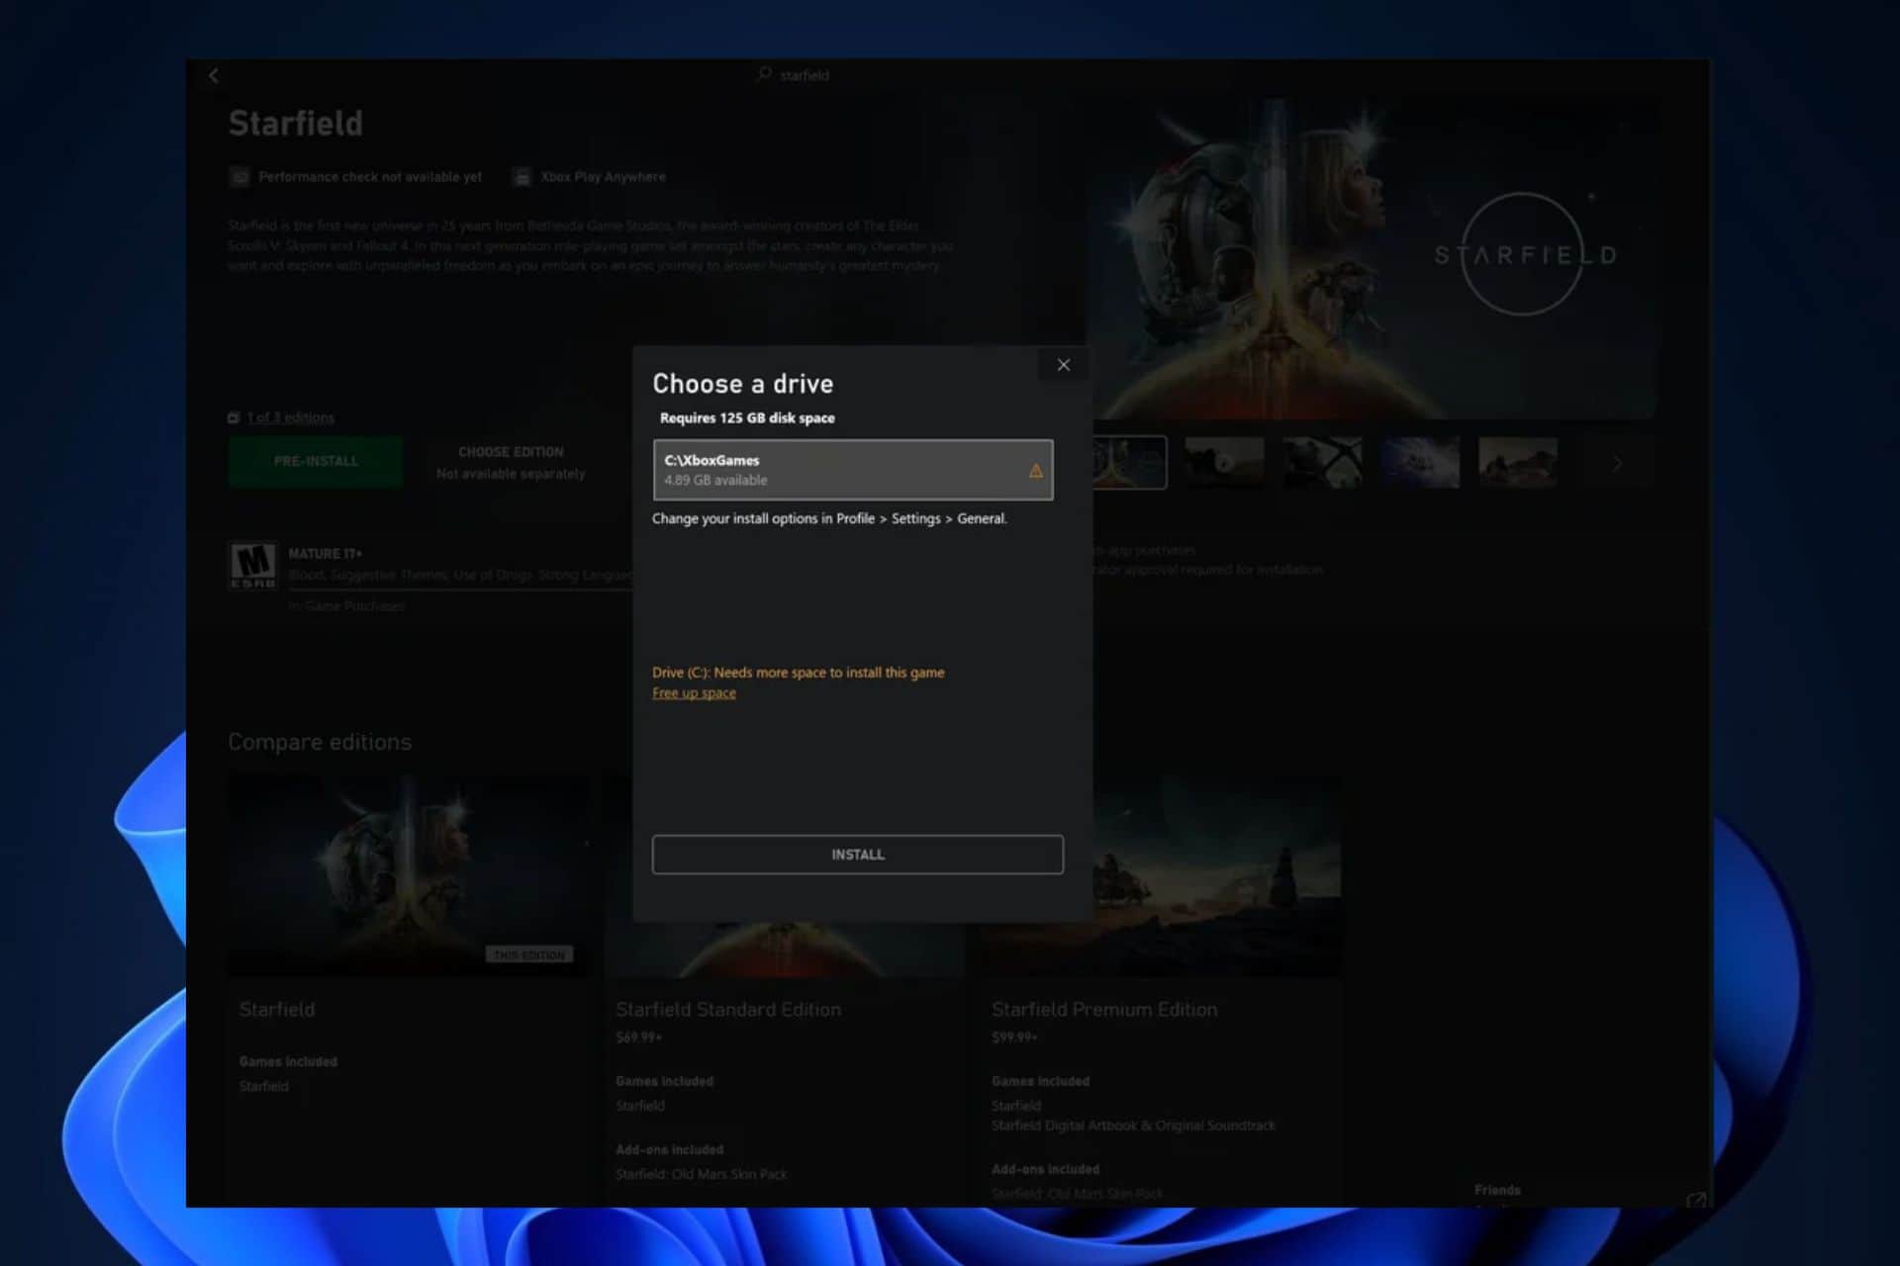The image size is (1900, 1266).
Task: Click the INSTALL button
Action: click(x=857, y=855)
